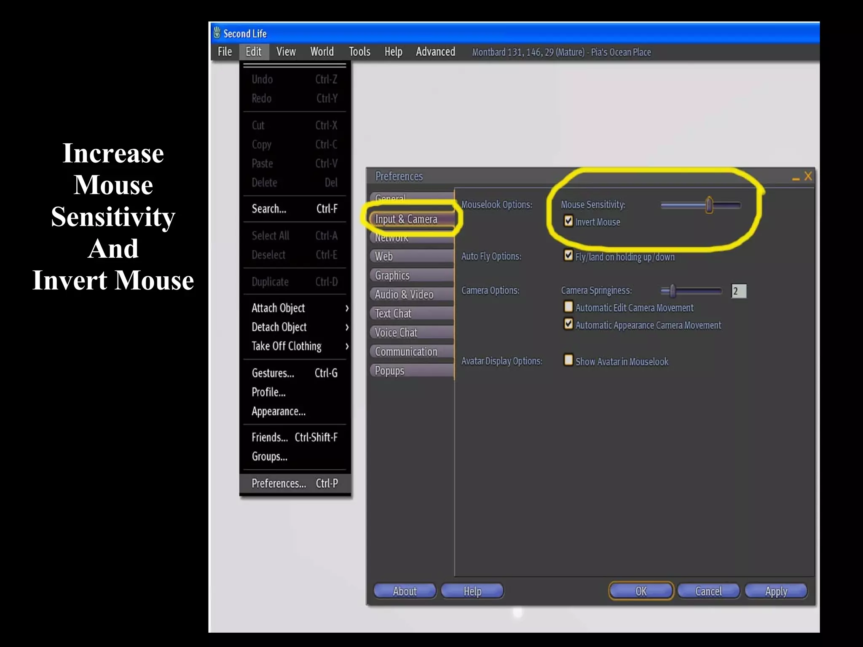Click the Help button in Preferences
863x647 pixels.
coord(472,591)
